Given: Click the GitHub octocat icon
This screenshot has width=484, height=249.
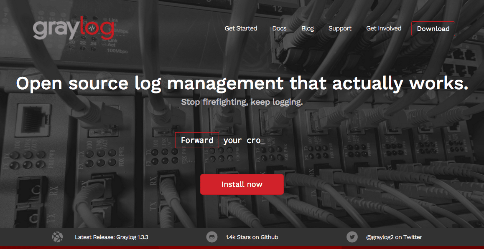Looking at the screenshot, I should point(212,237).
